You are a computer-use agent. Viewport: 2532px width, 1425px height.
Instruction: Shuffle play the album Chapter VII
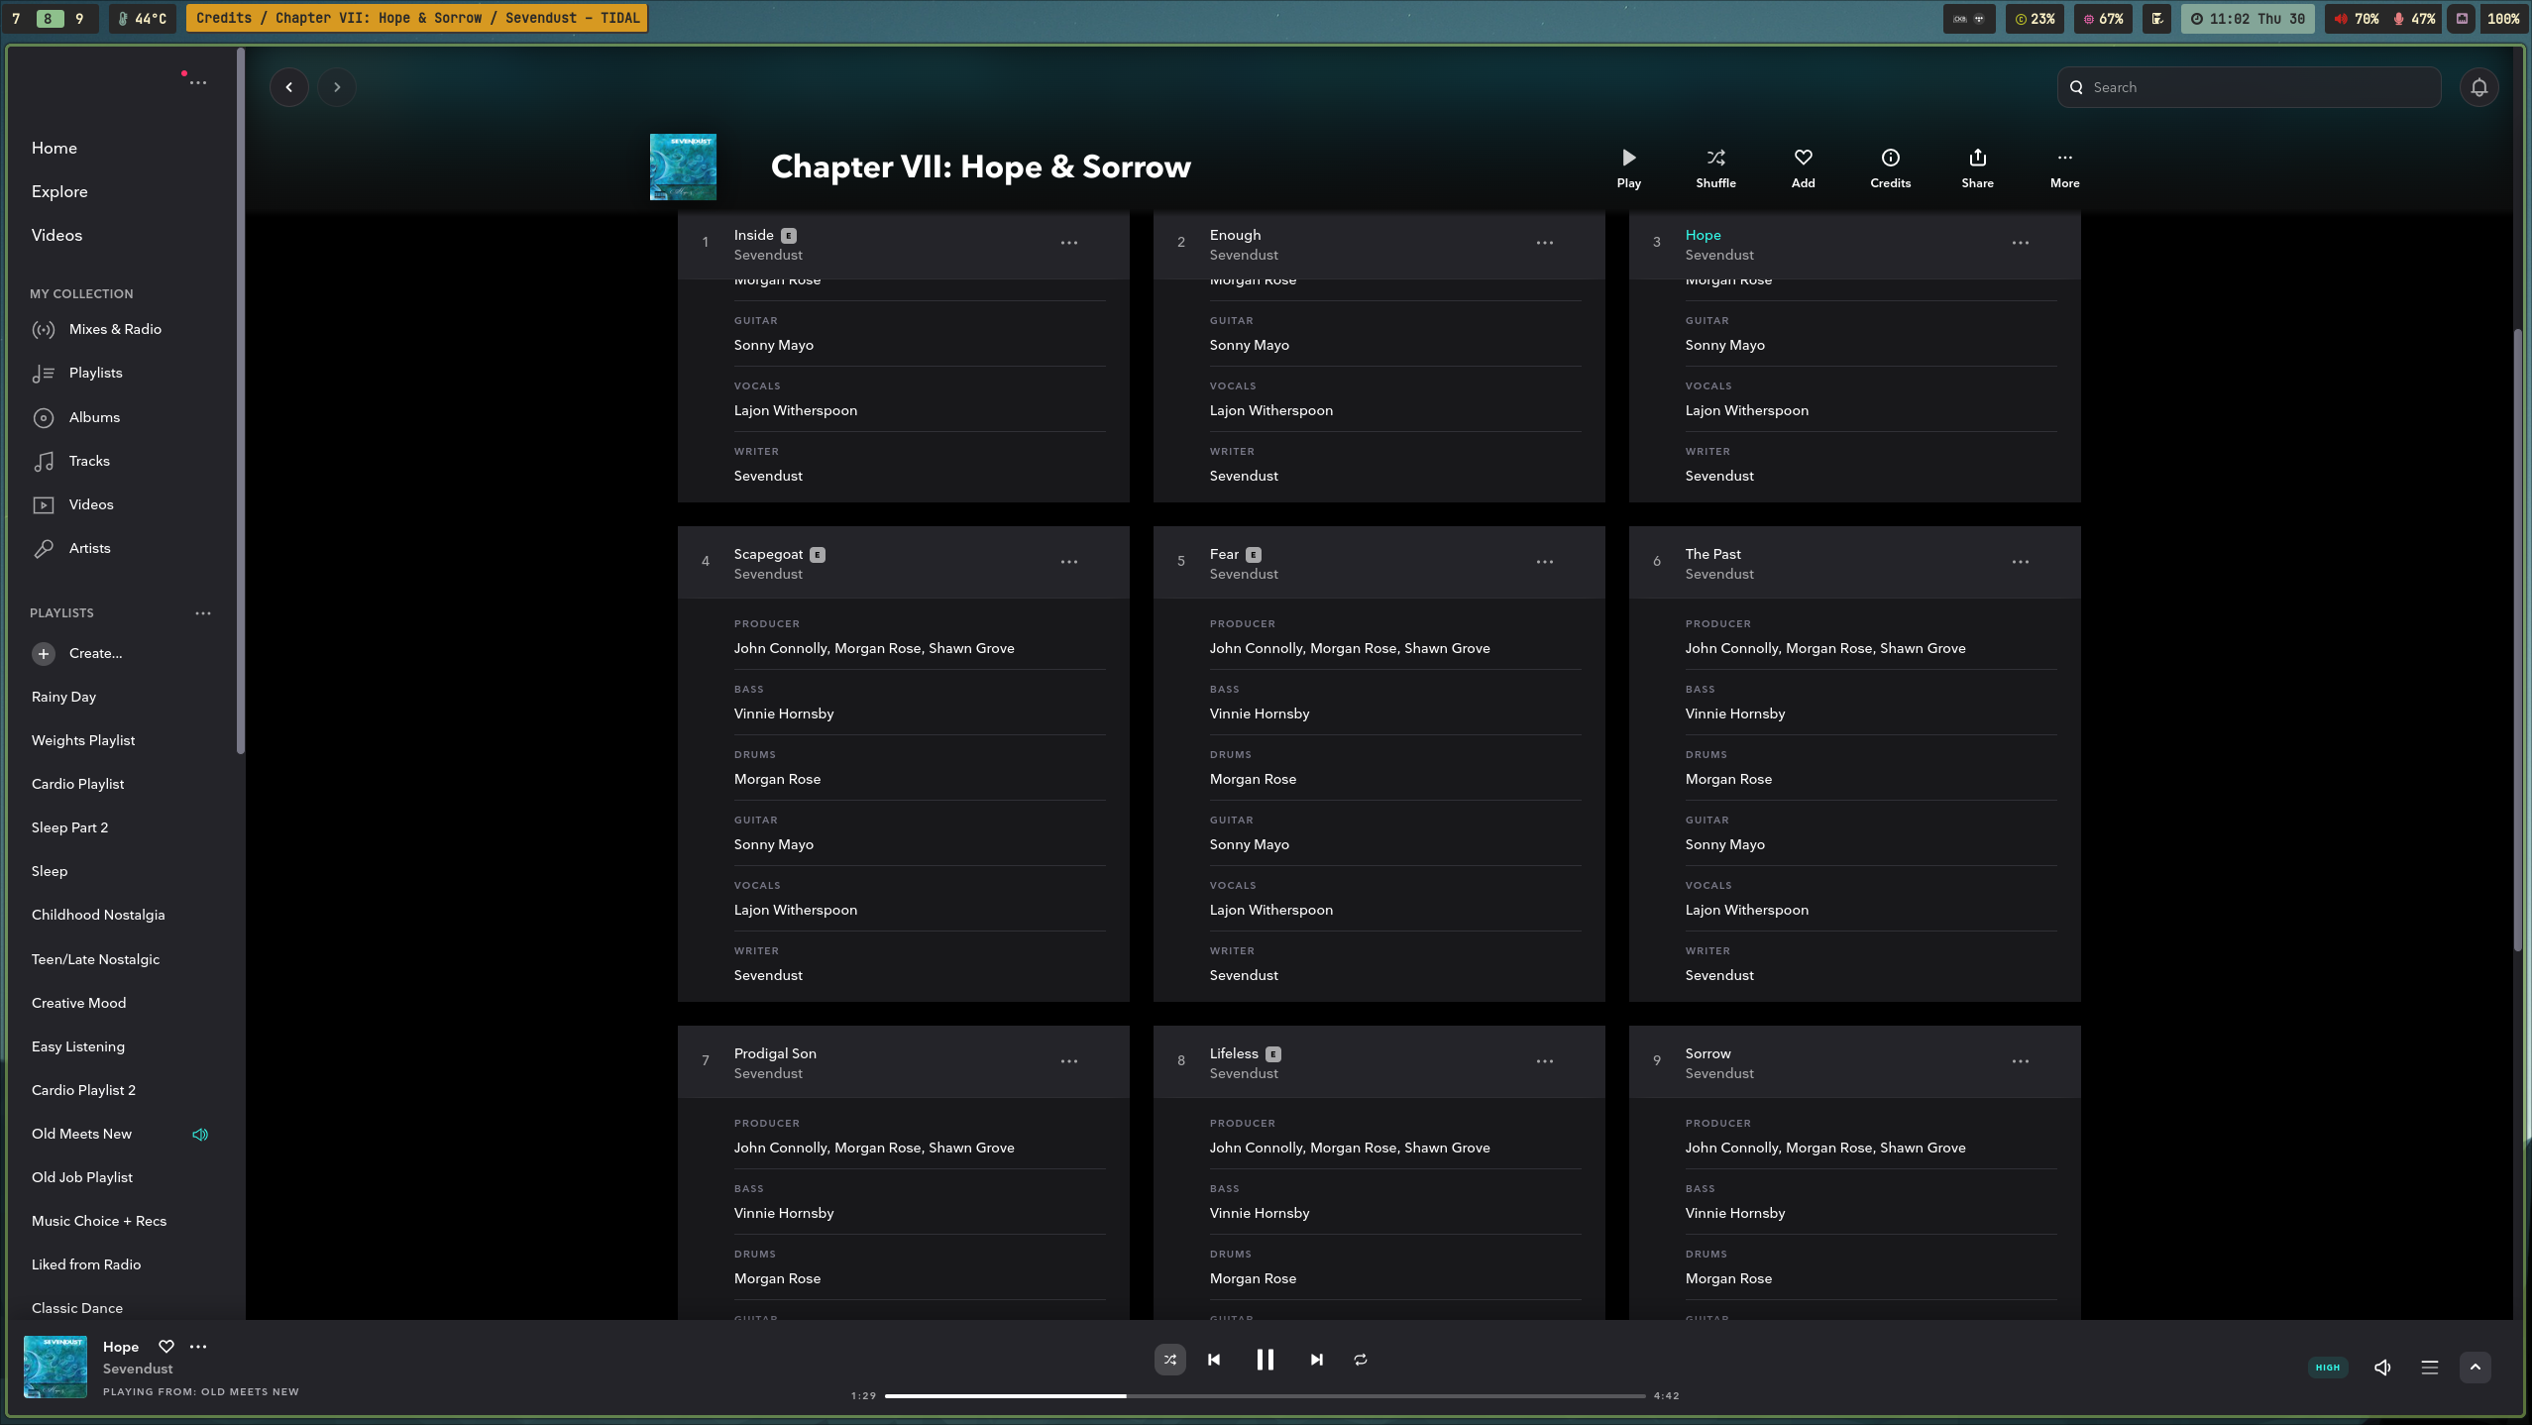tap(1713, 166)
